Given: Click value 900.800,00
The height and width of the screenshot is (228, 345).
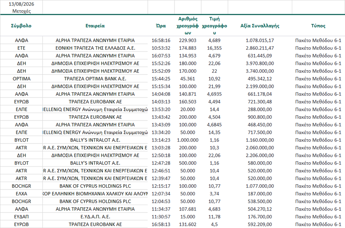Looking at the screenshot, I should point(260,117).
